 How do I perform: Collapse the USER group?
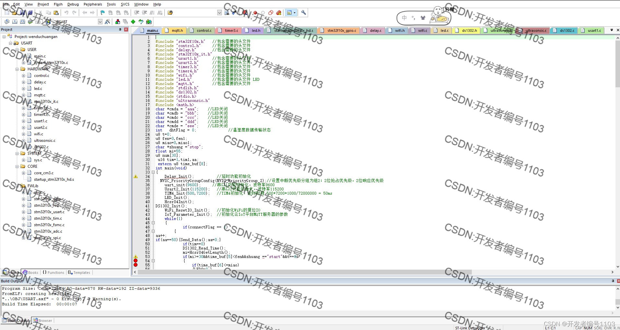[17, 50]
